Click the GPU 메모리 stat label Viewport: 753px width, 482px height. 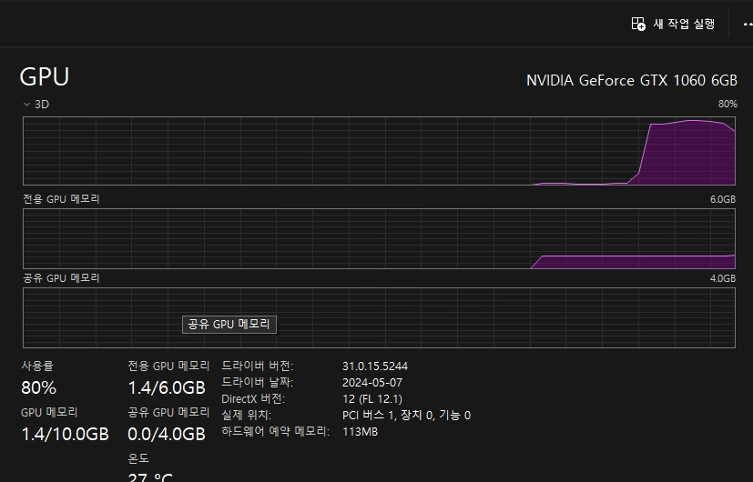coord(49,412)
